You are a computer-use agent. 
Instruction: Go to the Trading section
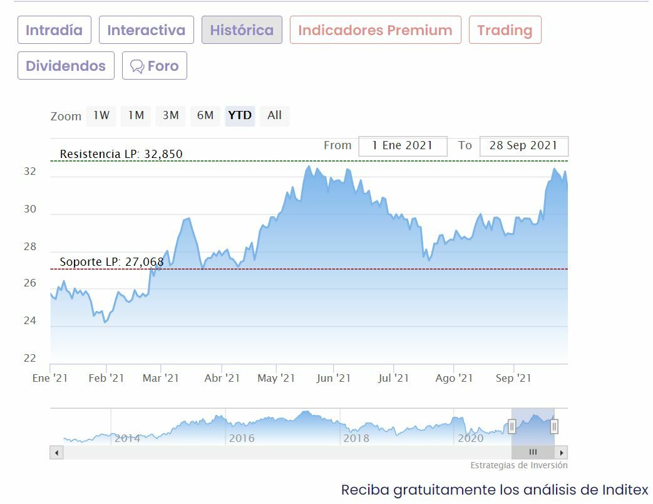pos(505,30)
